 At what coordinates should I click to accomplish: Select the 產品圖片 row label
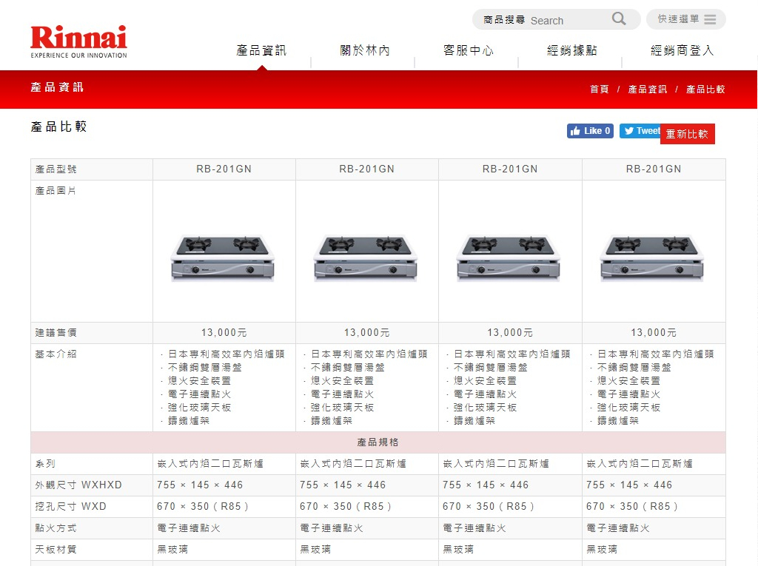pyautogui.click(x=56, y=191)
